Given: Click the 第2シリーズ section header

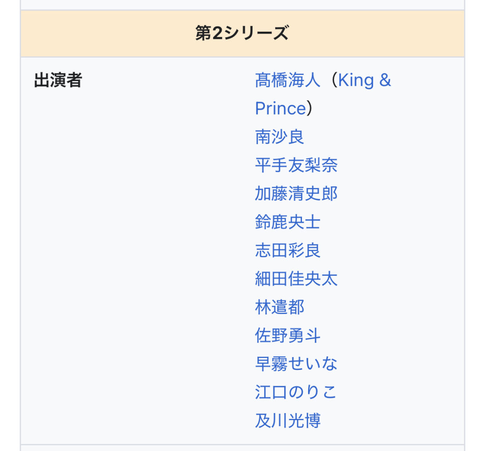Looking at the screenshot, I should [242, 33].
